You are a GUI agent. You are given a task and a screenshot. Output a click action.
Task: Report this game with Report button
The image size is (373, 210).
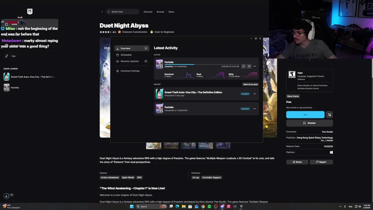pos(321,162)
